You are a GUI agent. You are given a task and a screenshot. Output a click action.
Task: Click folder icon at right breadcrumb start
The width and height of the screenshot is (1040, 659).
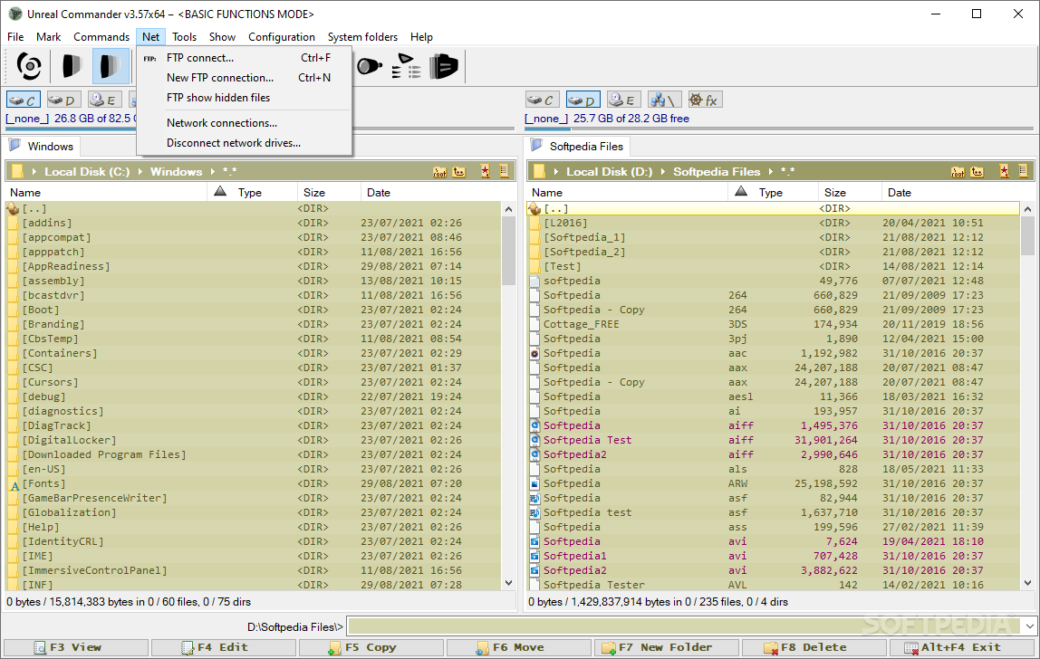539,172
